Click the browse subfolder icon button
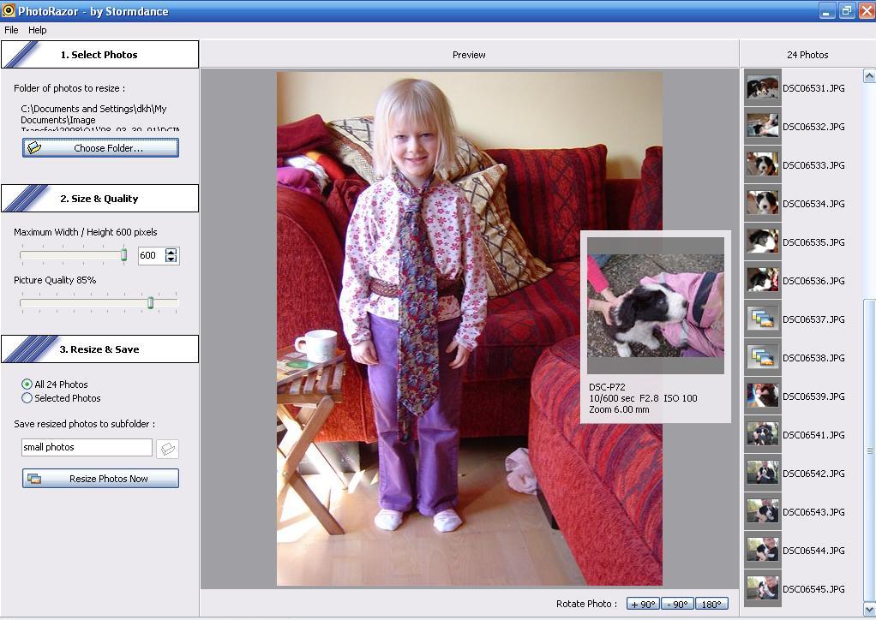The height and width of the screenshot is (620, 876). coord(168,449)
